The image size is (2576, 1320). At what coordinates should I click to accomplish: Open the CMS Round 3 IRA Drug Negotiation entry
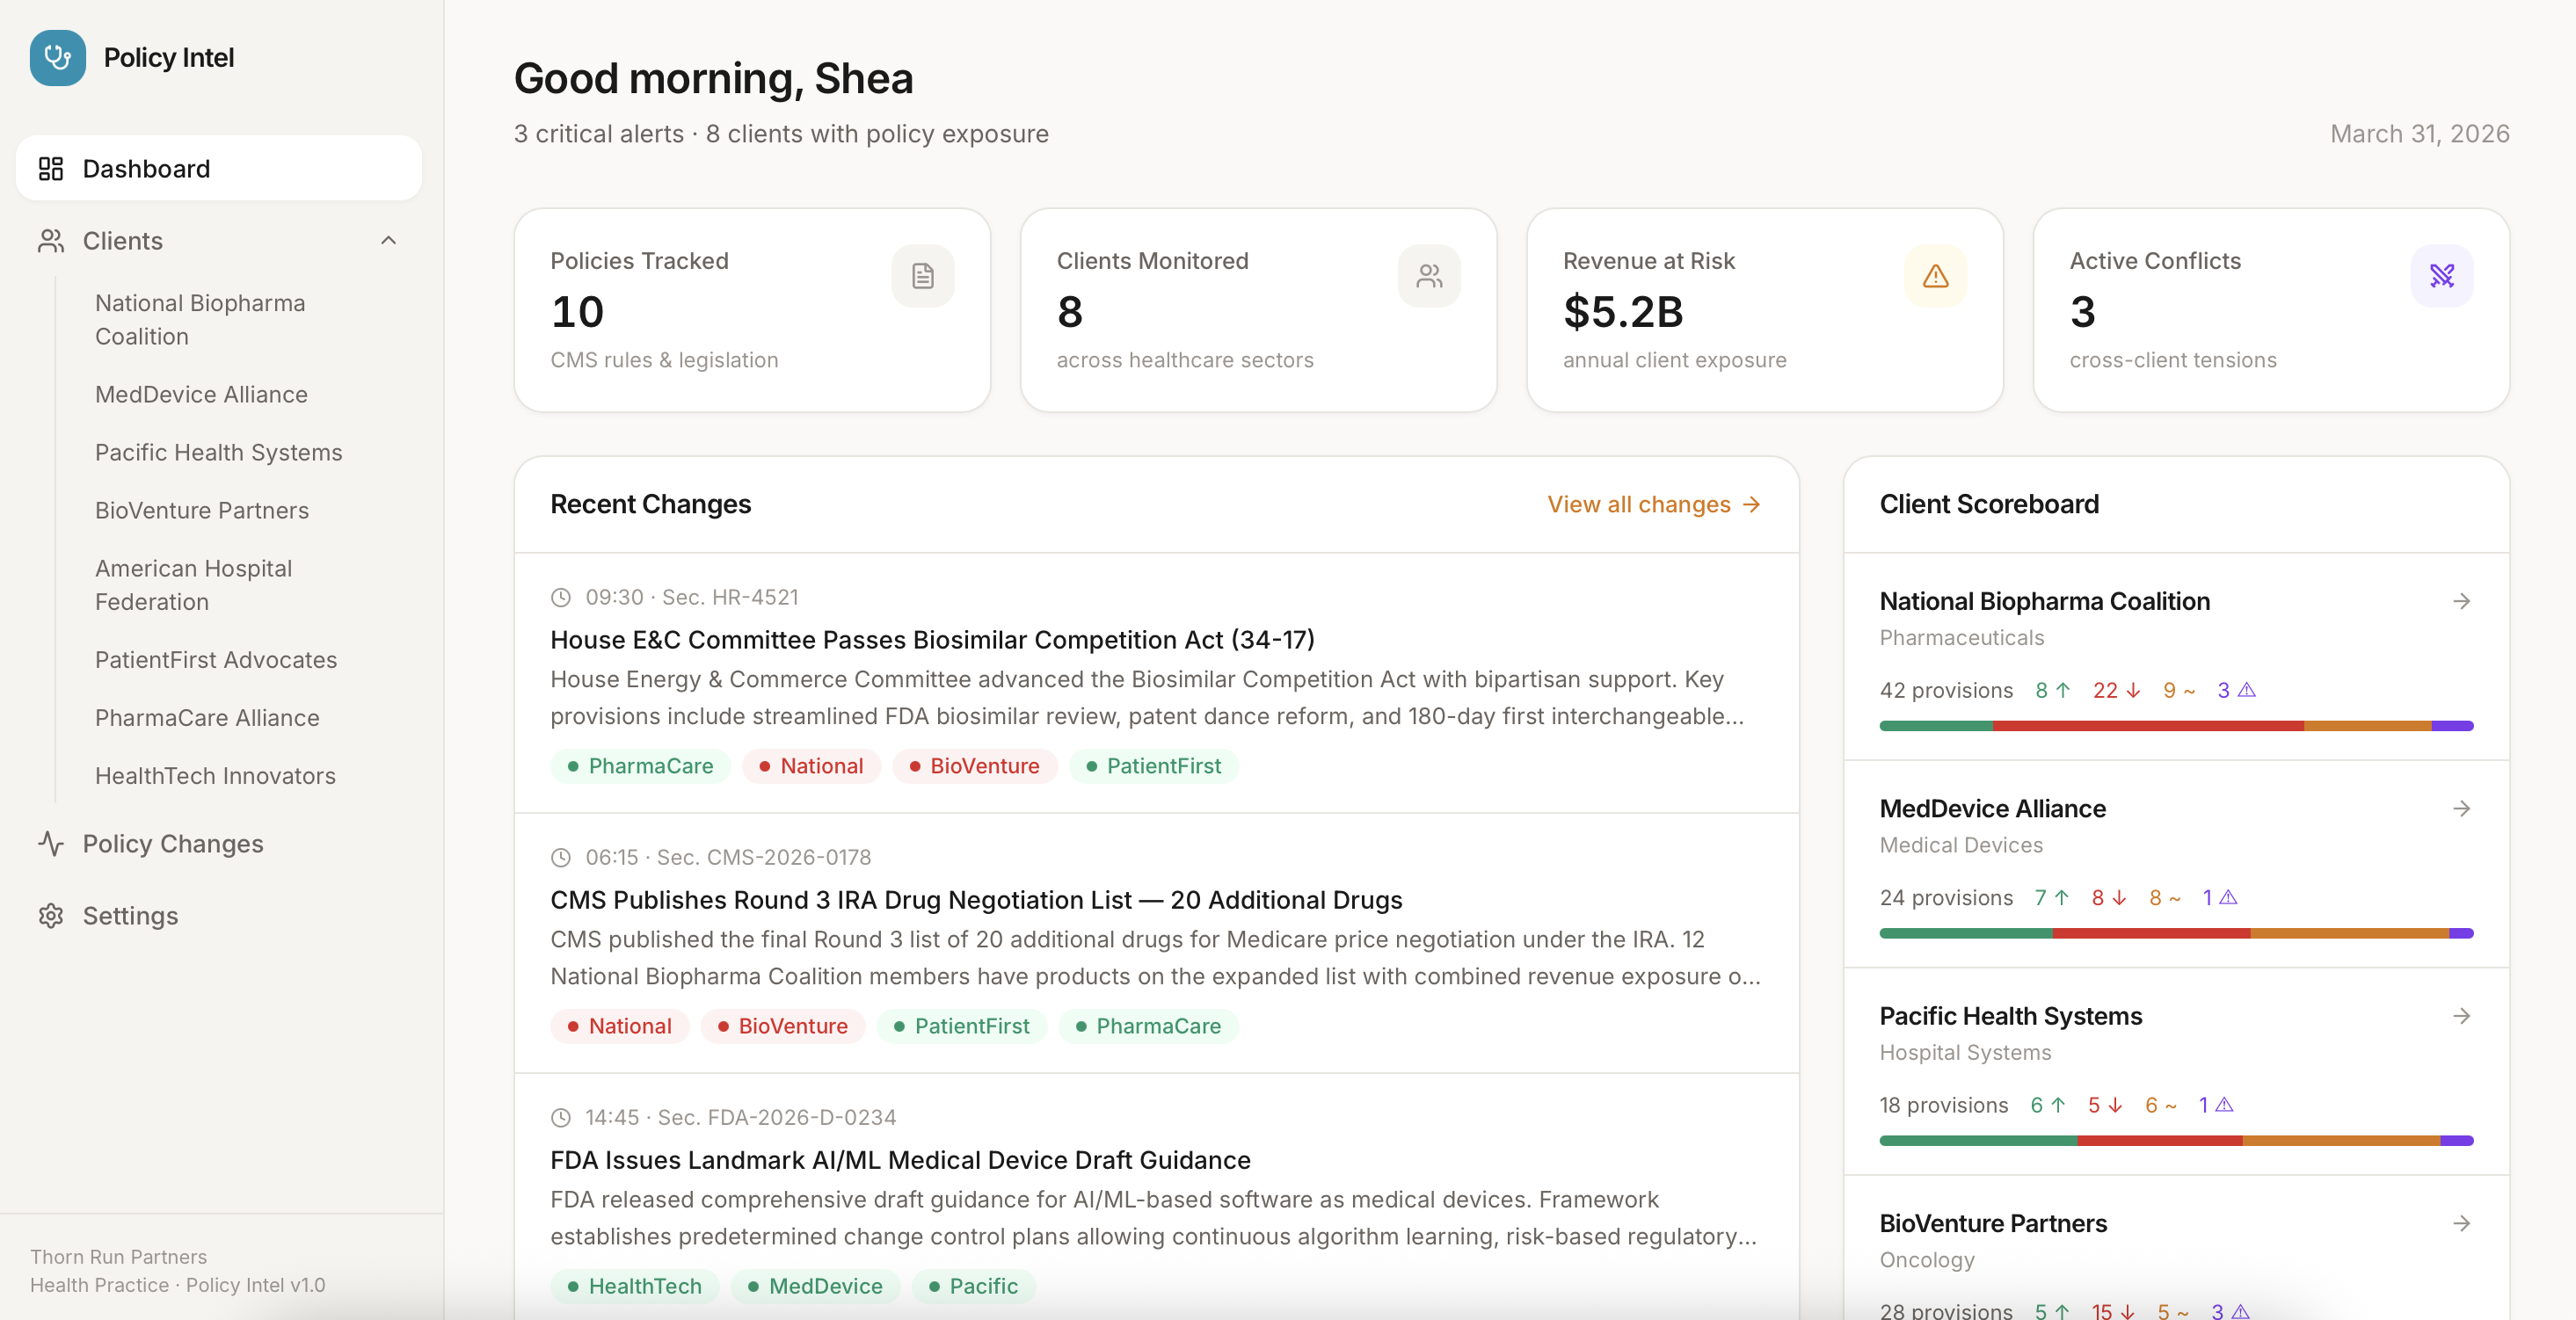pos(976,899)
